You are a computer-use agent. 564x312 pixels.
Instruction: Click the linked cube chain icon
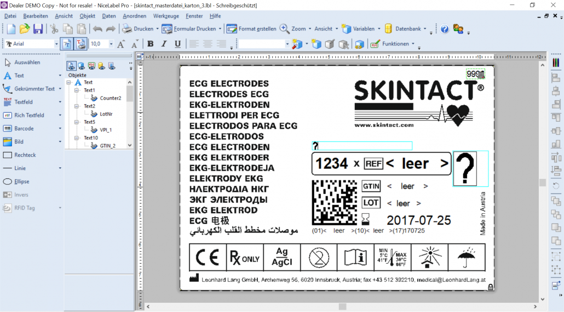[x=359, y=44]
